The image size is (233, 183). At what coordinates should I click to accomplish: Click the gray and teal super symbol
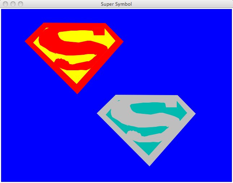146,130
